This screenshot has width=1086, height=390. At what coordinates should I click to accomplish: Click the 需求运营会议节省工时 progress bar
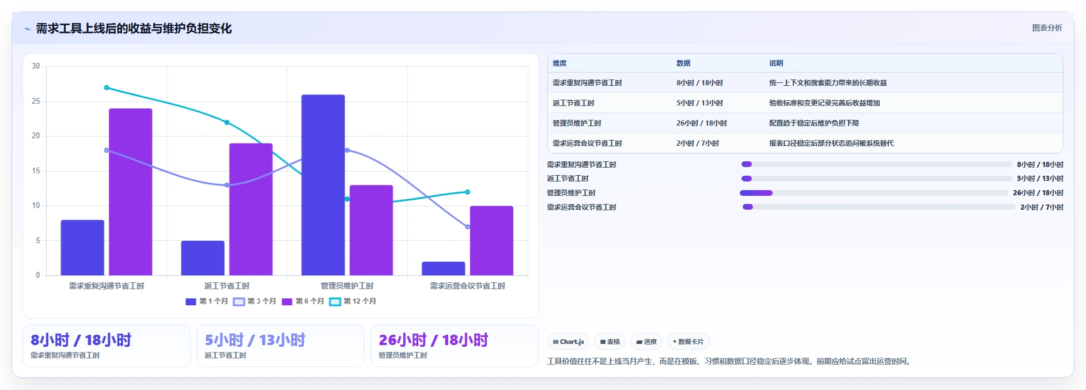point(879,207)
